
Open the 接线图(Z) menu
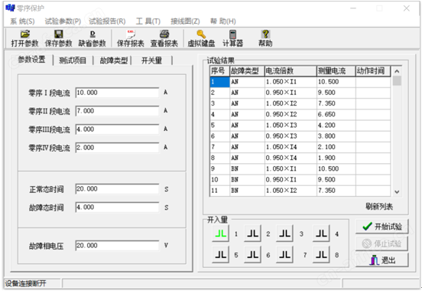[x=185, y=21]
